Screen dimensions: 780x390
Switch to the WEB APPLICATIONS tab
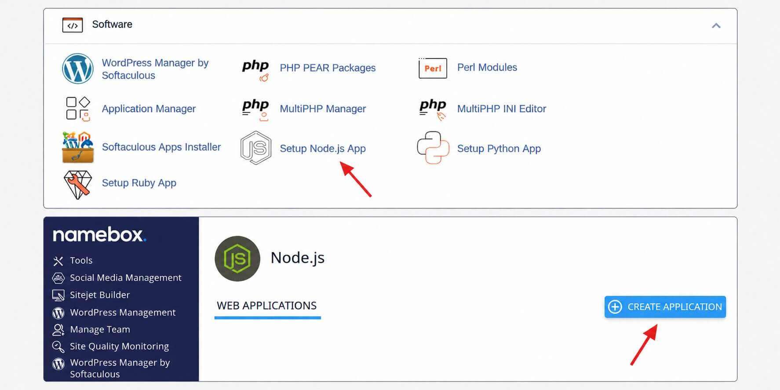tap(267, 306)
